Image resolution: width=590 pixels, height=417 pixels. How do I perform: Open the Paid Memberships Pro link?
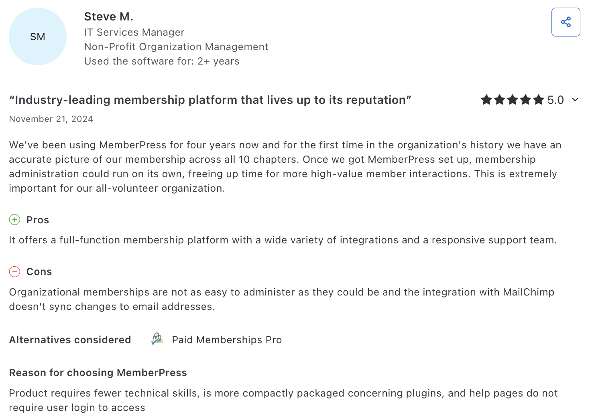click(227, 340)
